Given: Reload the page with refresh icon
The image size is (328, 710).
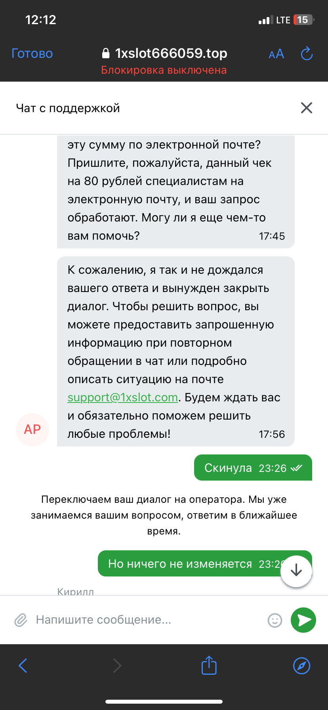Looking at the screenshot, I should (x=307, y=53).
